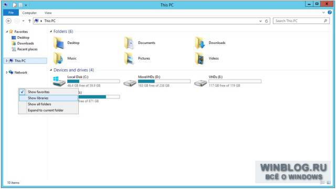The height and width of the screenshot is (189, 336).
Task: Open the View ribbon tab
Action: tap(48, 13)
